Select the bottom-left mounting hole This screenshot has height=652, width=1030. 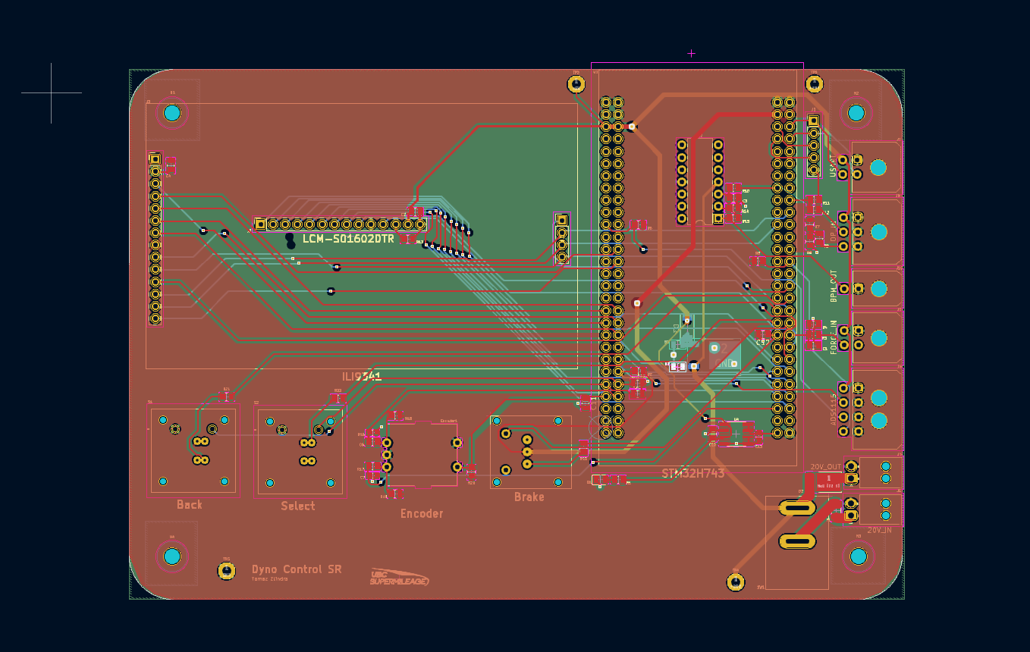[x=172, y=556]
